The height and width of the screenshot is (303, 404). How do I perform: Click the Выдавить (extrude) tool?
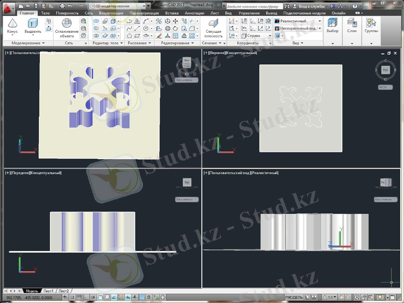pos(33,25)
